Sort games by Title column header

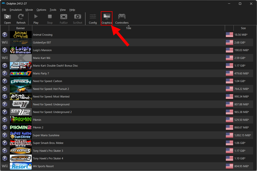pos(128,28)
